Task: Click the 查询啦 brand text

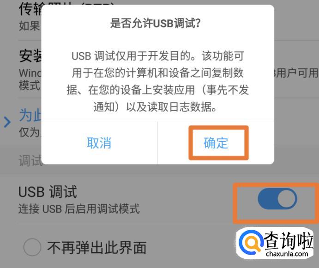Action: coord(289,240)
